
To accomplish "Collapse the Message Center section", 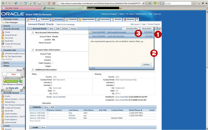I will (2, 19).
